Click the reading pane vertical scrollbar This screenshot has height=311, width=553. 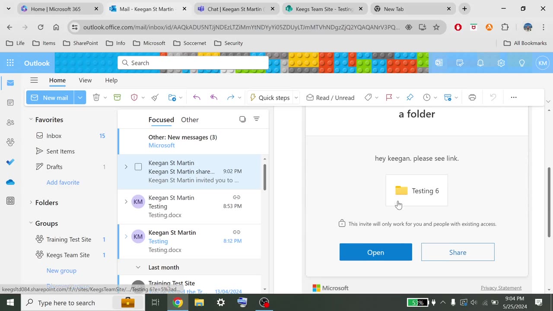(549, 202)
